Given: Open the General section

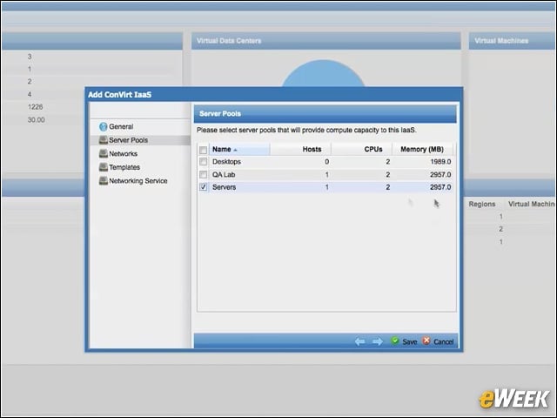Looking at the screenshot, I should pos(121,126).
